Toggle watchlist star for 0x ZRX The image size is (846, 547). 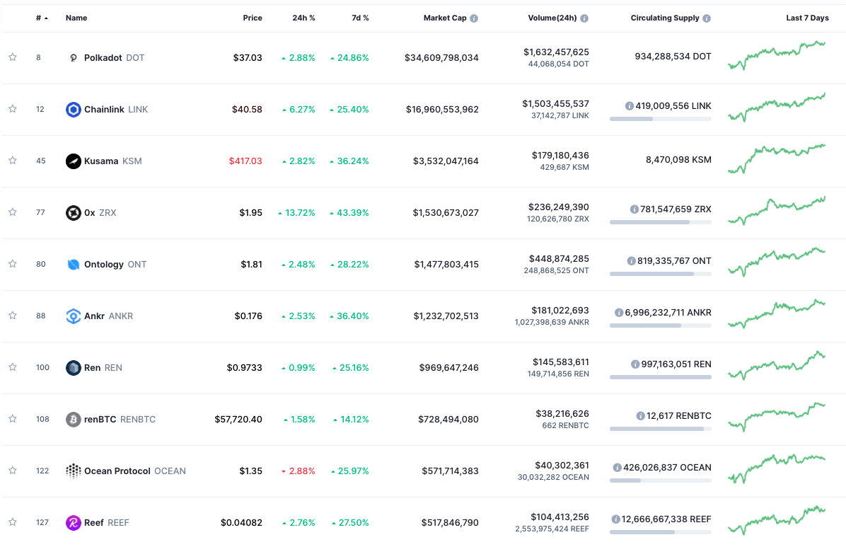[x=13, y=212]
